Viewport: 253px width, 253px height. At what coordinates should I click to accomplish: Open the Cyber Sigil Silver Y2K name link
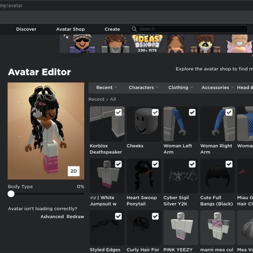click(x=176, y=201)
